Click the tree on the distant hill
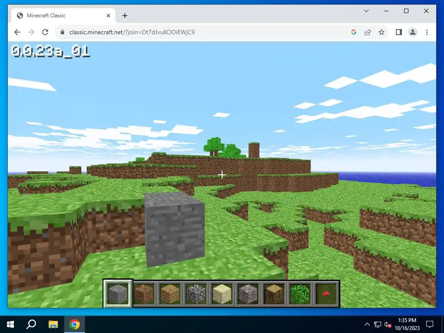 [215, 146]
